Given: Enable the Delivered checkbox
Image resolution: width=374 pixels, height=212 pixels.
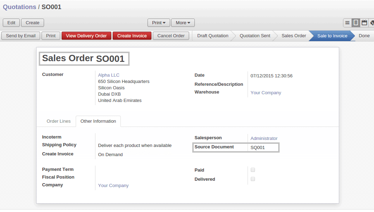Looking at the screenshot, I should (253, 179).
